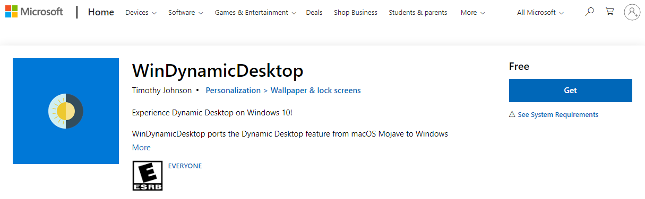
Task: Click the EVERYONE rating link
Action: click(185, 166)
